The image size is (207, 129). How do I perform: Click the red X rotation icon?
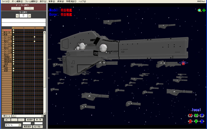(190, 115)
